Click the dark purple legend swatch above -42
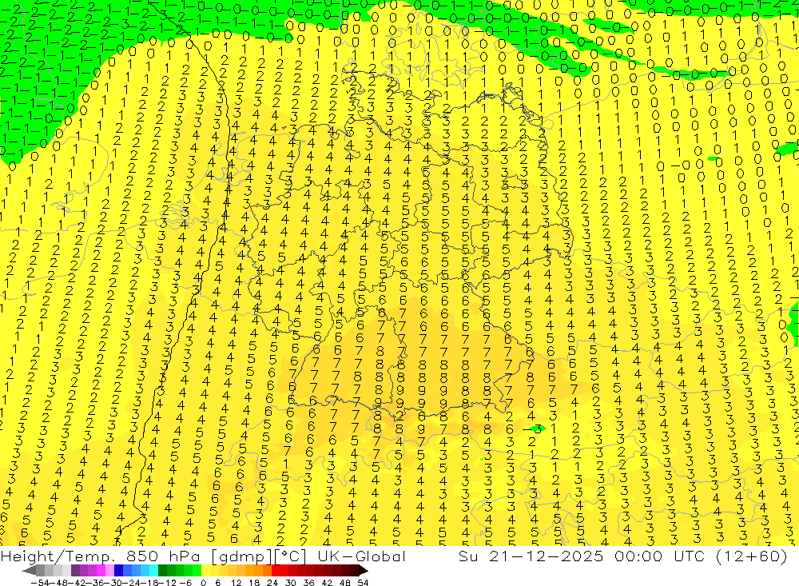This screenshot has height=586, width=799. click(x=75, y=571)
